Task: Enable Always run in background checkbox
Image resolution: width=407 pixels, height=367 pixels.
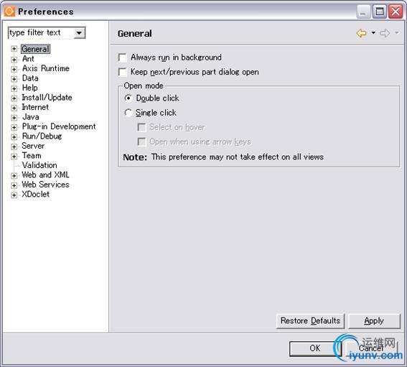Action: click(x=123, y=57)
